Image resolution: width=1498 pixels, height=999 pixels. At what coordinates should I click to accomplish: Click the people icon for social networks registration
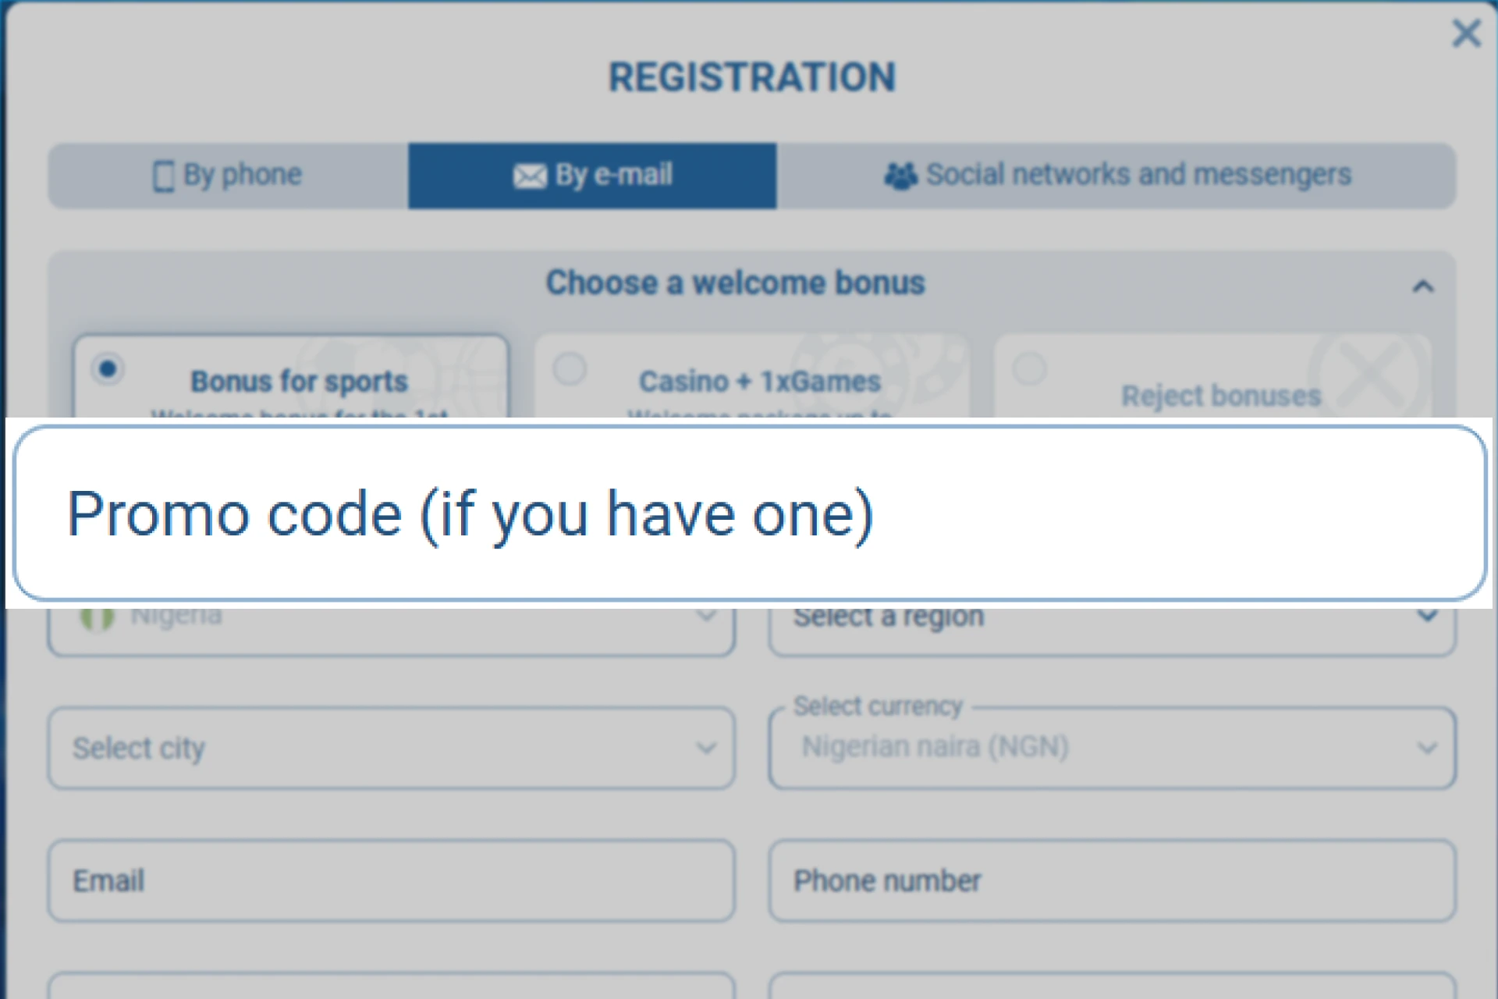903,176
